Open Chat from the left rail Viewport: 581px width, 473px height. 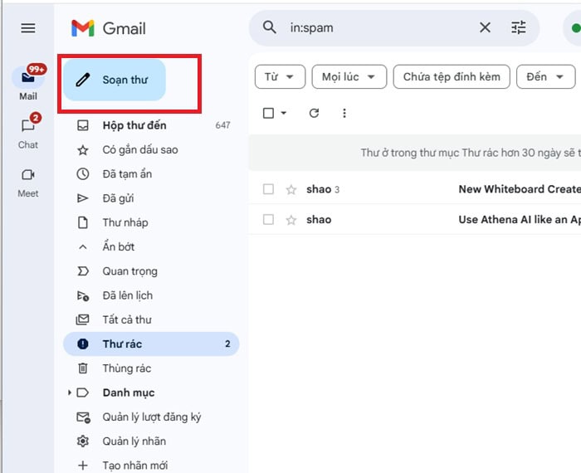28,131
